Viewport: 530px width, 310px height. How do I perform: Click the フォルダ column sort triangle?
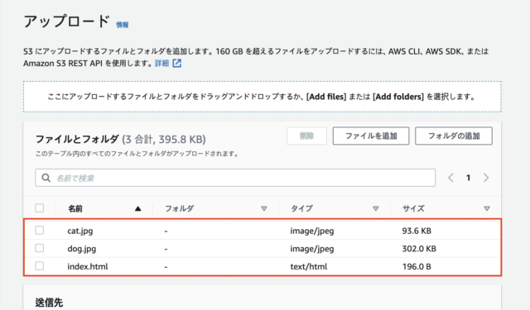point(264,209)
